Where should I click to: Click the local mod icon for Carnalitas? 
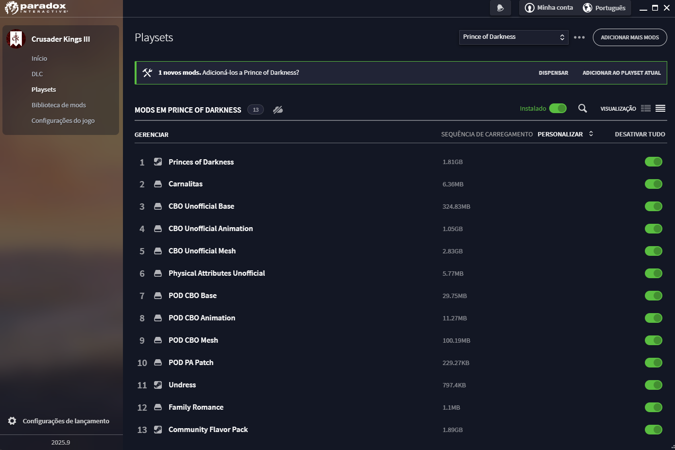[158, 184]
